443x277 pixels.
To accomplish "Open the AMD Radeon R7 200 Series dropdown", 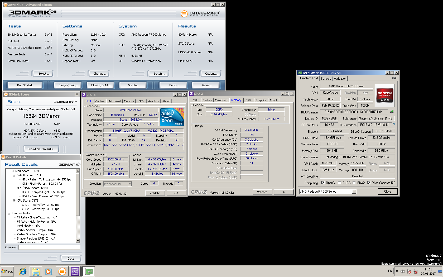I will [x=354, y=192].
